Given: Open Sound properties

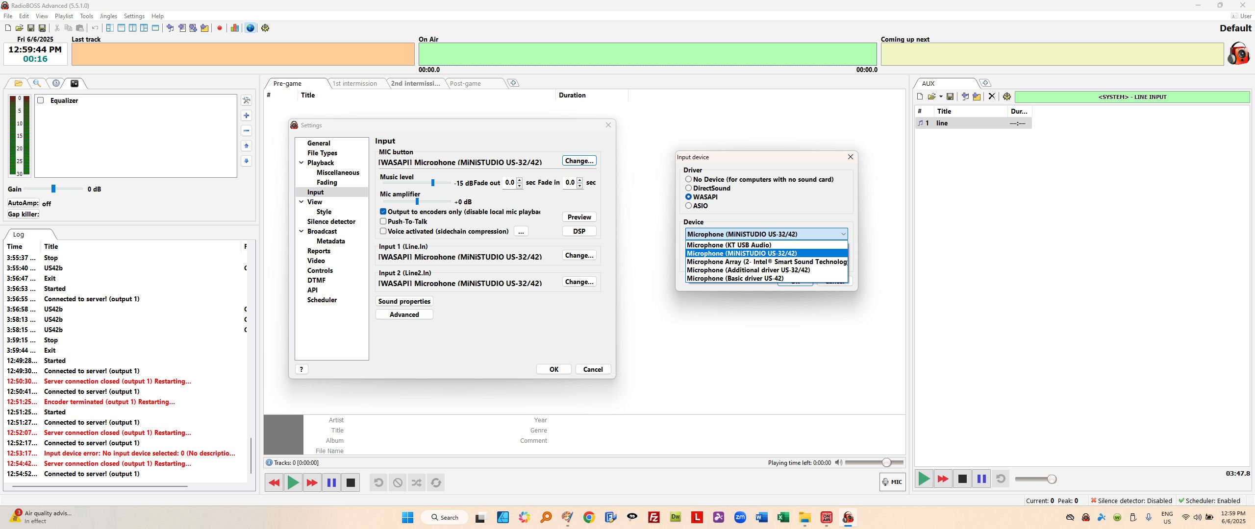Looking at the screenshot, I should [404, 301].
